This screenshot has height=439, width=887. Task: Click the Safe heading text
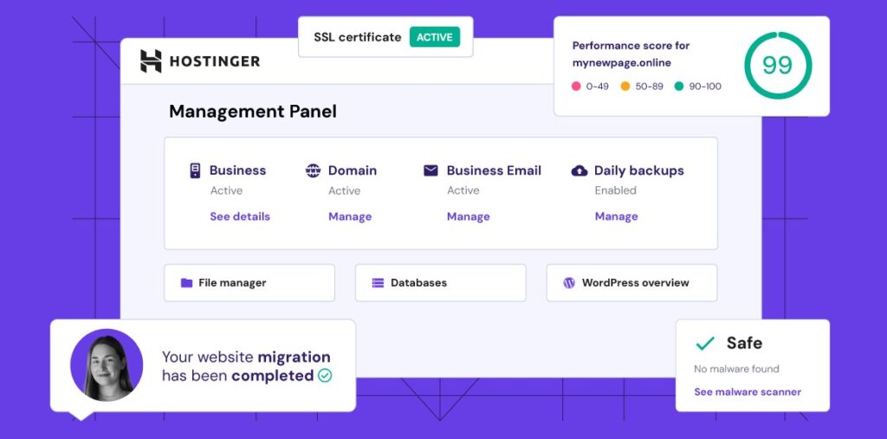pyautogui.click(x=744, y=343)
